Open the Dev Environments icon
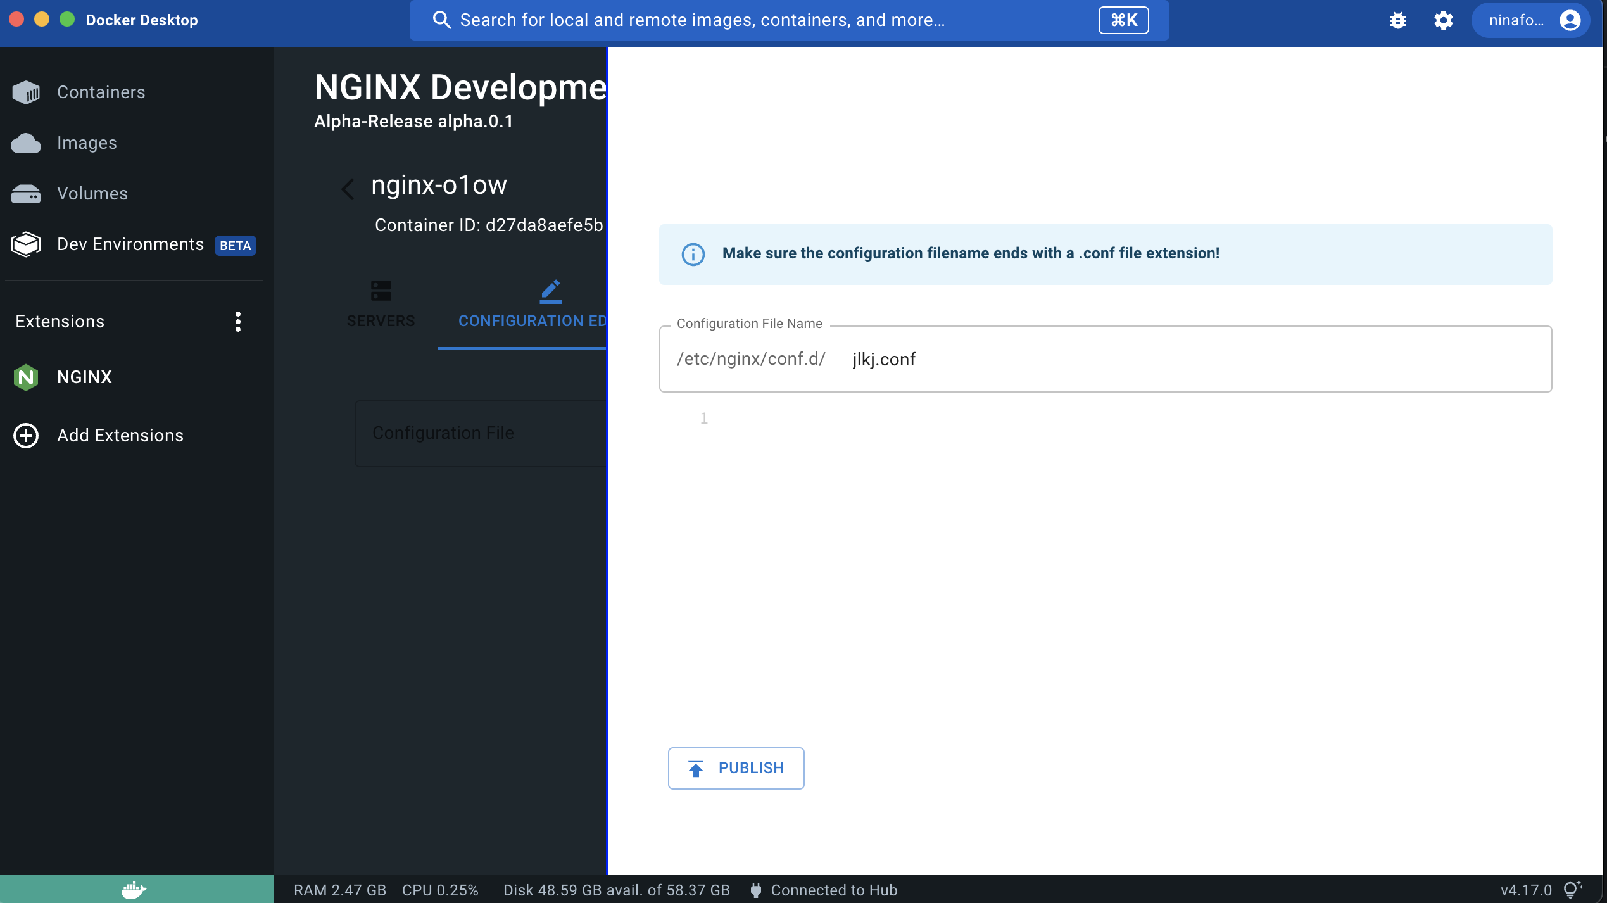1607x903 pixels. [x=26, y=244]
